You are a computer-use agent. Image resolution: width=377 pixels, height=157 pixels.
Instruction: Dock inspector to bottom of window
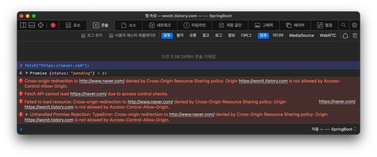click(x=32, y=25)
